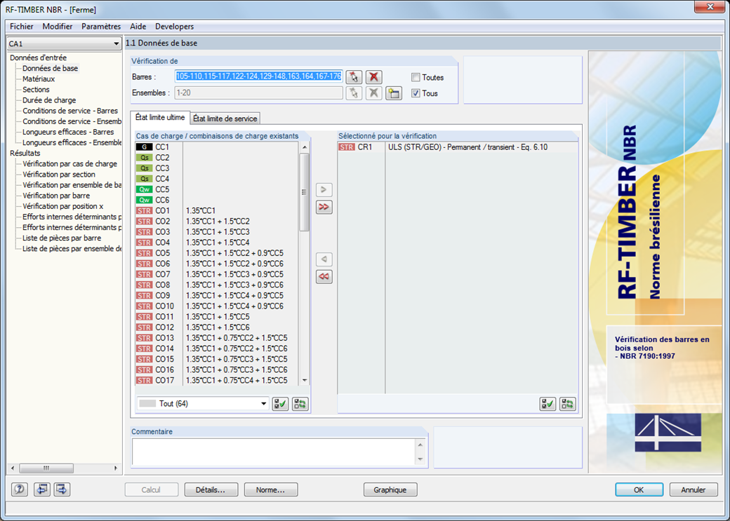
Task: Select combination CO1 1.35*CC1 row
Action: pos(216,211)
